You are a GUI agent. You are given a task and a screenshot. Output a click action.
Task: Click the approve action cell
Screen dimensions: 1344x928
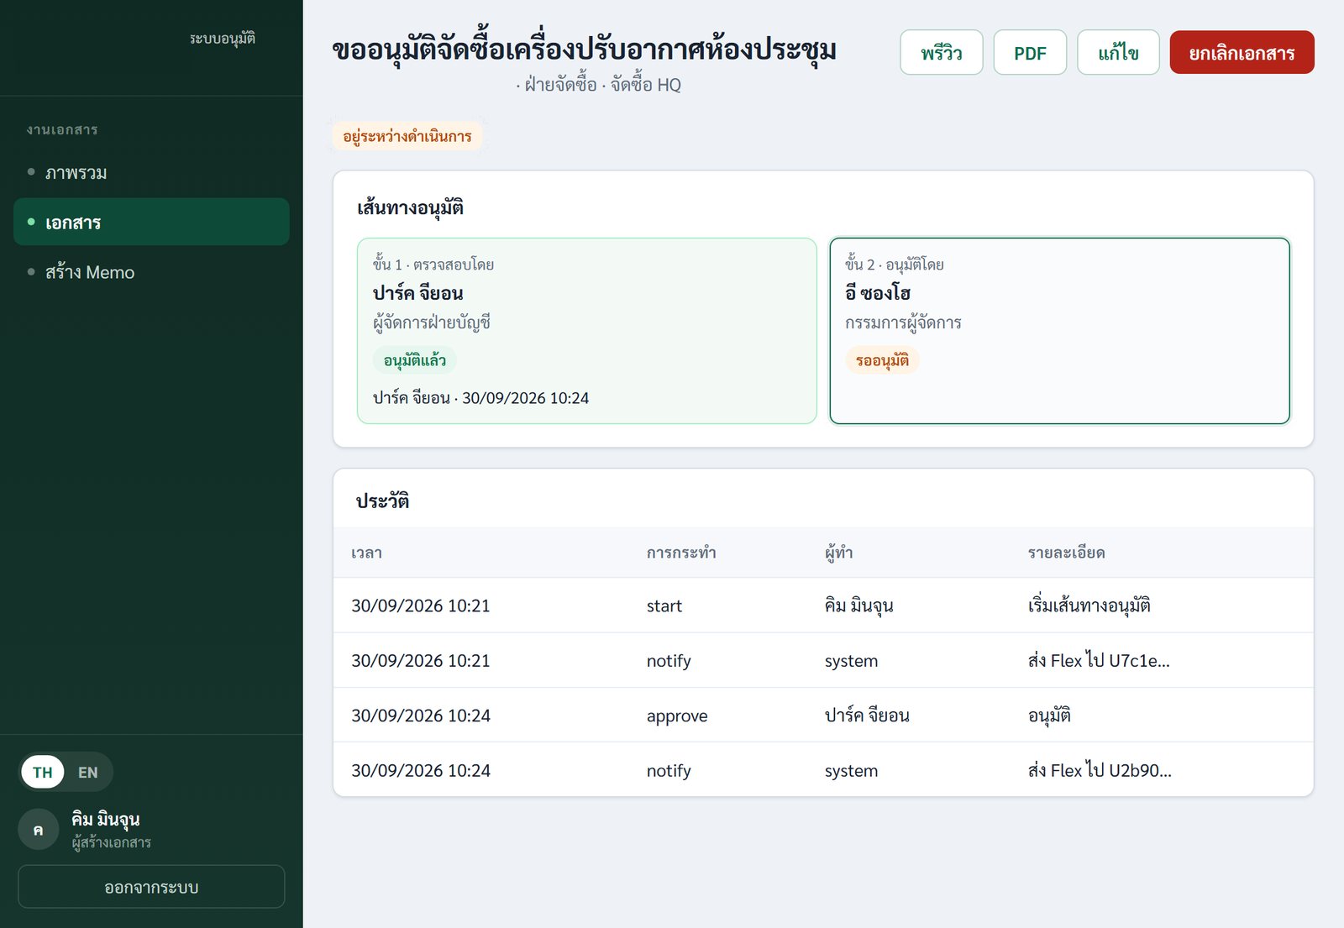(677, 716)
